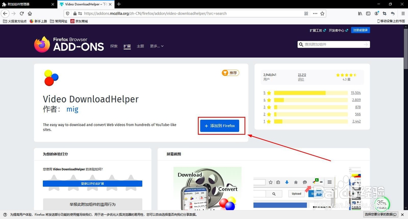The height and width of the screenshot is (219, 408).
Task: View site security padlock details
Action: point(75,13)
